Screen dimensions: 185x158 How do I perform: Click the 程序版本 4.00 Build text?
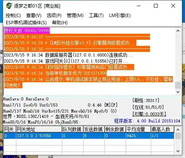pos(147,121)
